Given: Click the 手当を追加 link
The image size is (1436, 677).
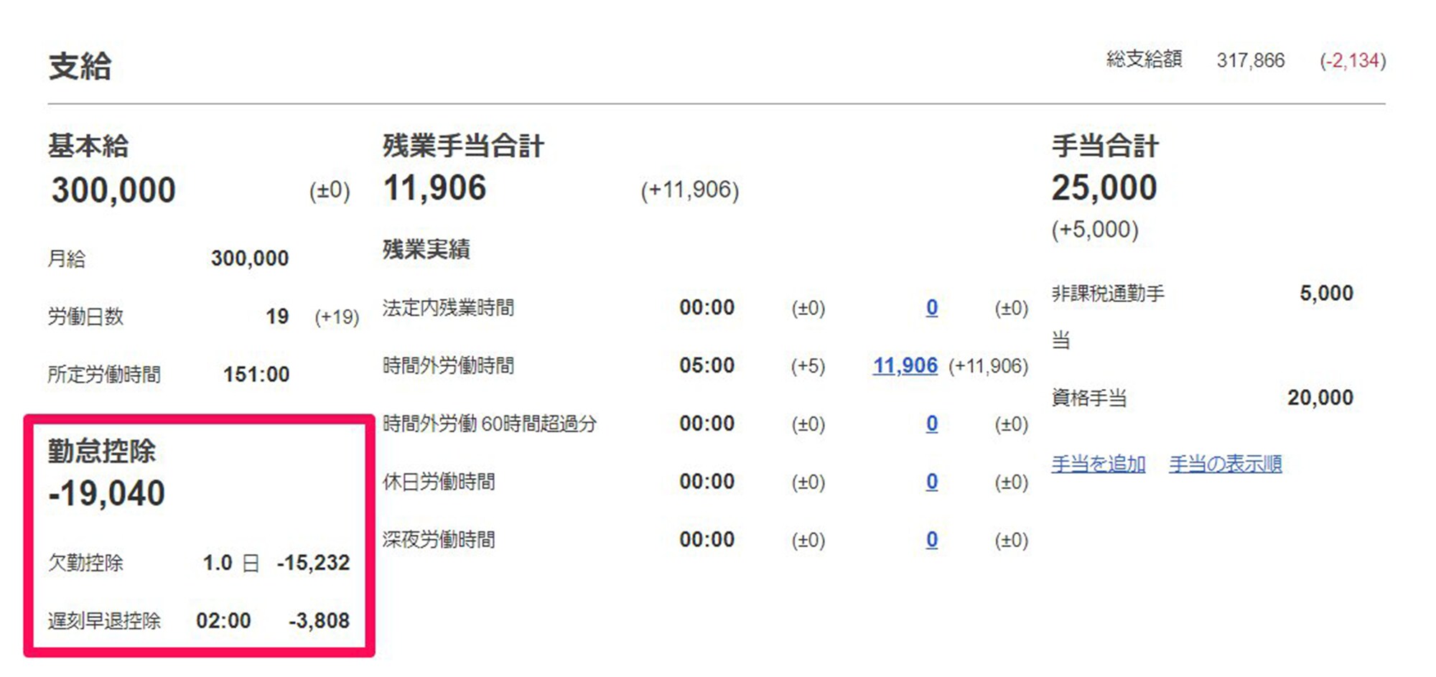Looking at the screenshot, I should (1098, 464).
